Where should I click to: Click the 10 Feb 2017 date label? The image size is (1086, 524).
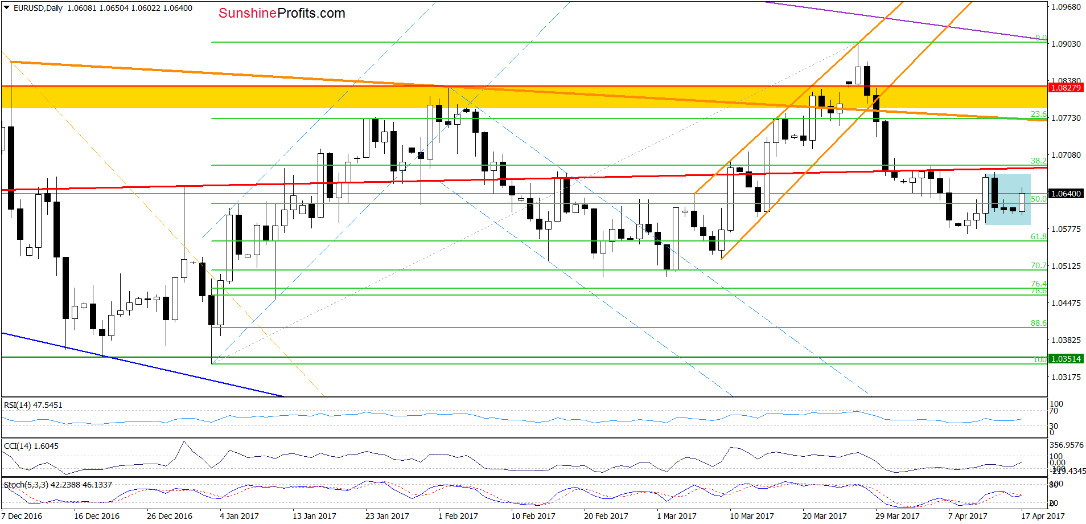(x=533, y=516)
